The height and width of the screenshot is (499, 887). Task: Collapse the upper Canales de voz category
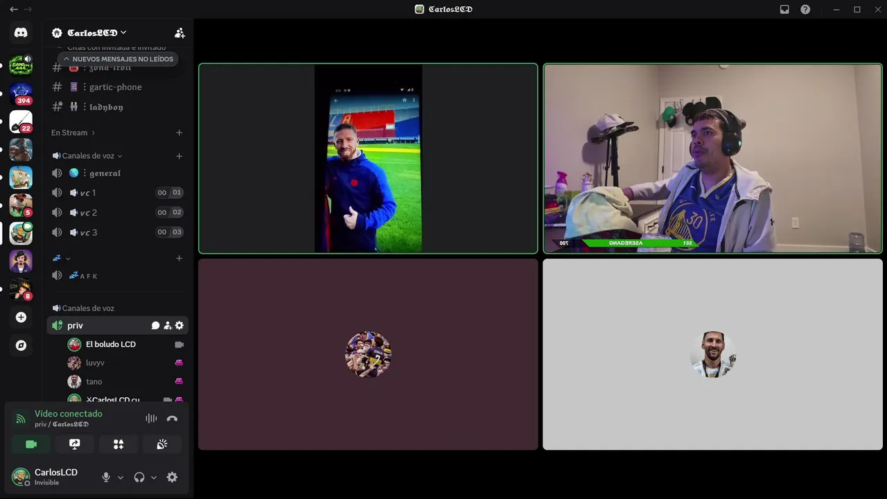point(87,156)
